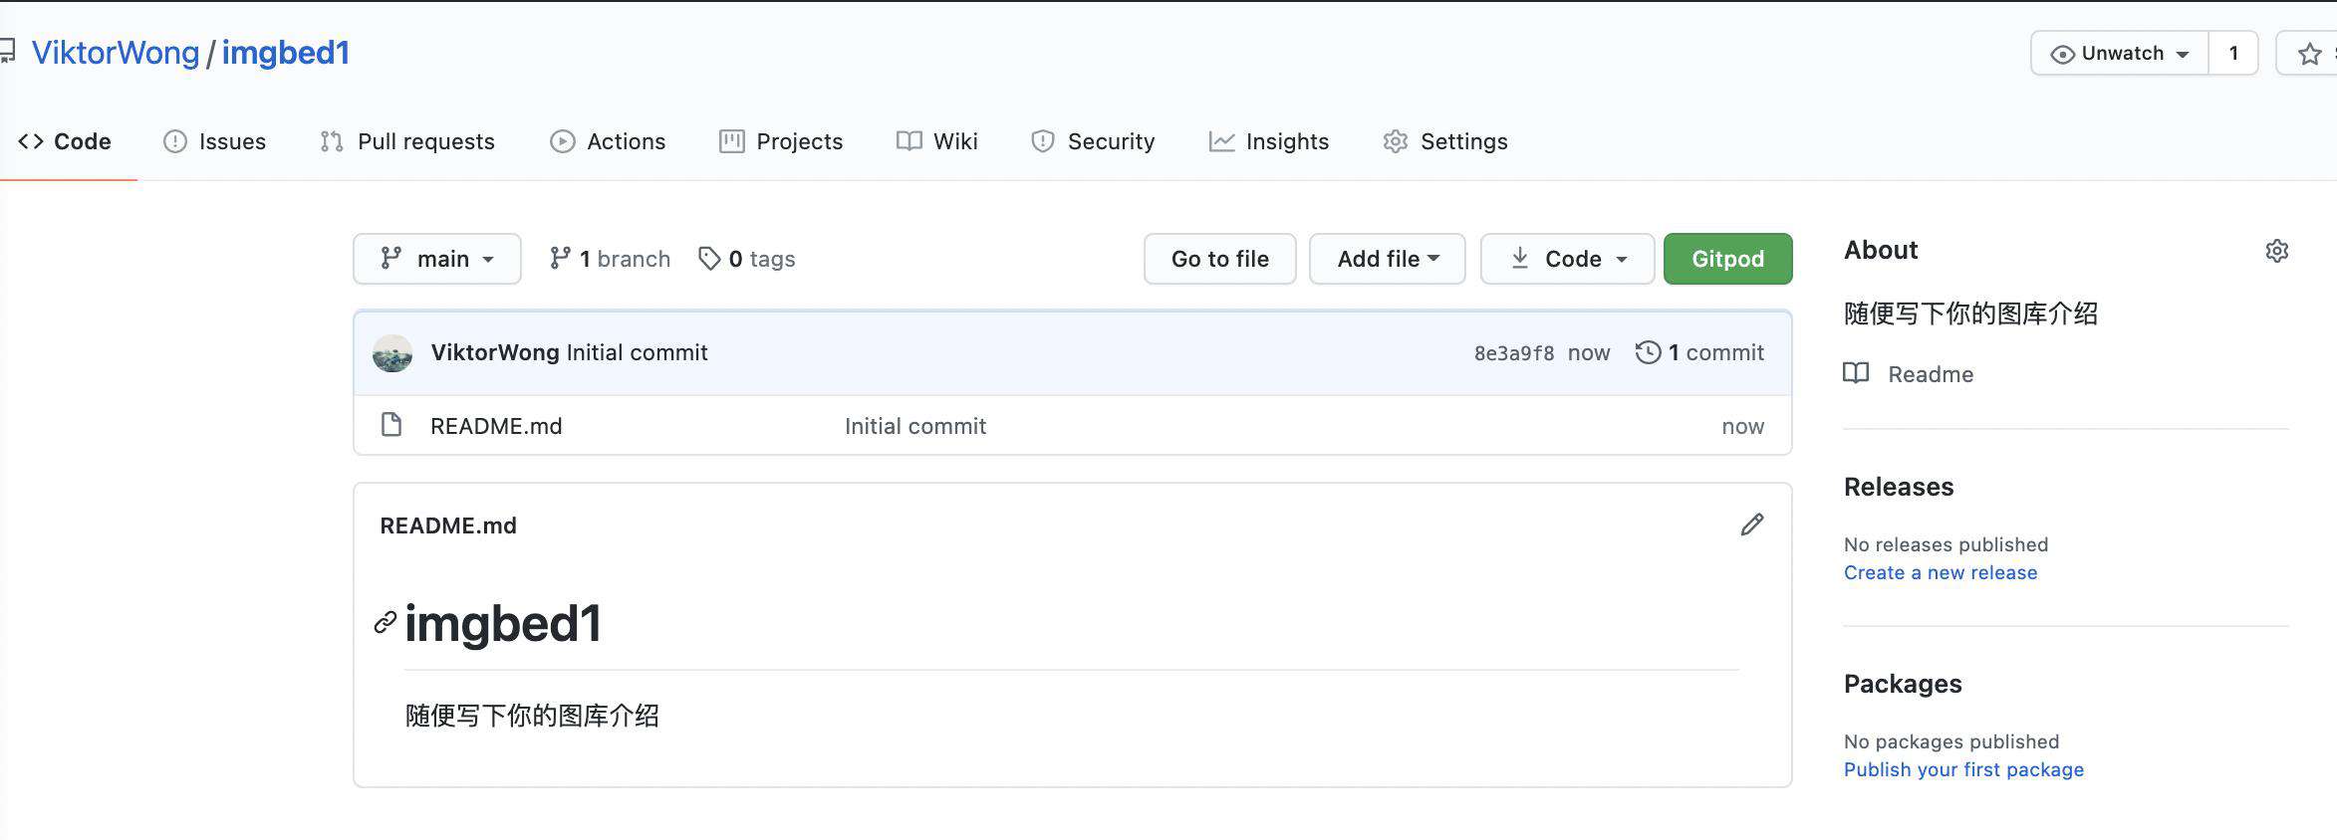Click the Go to file button
Screen dimensions: 2337x840
click(x=1220, y=259)
